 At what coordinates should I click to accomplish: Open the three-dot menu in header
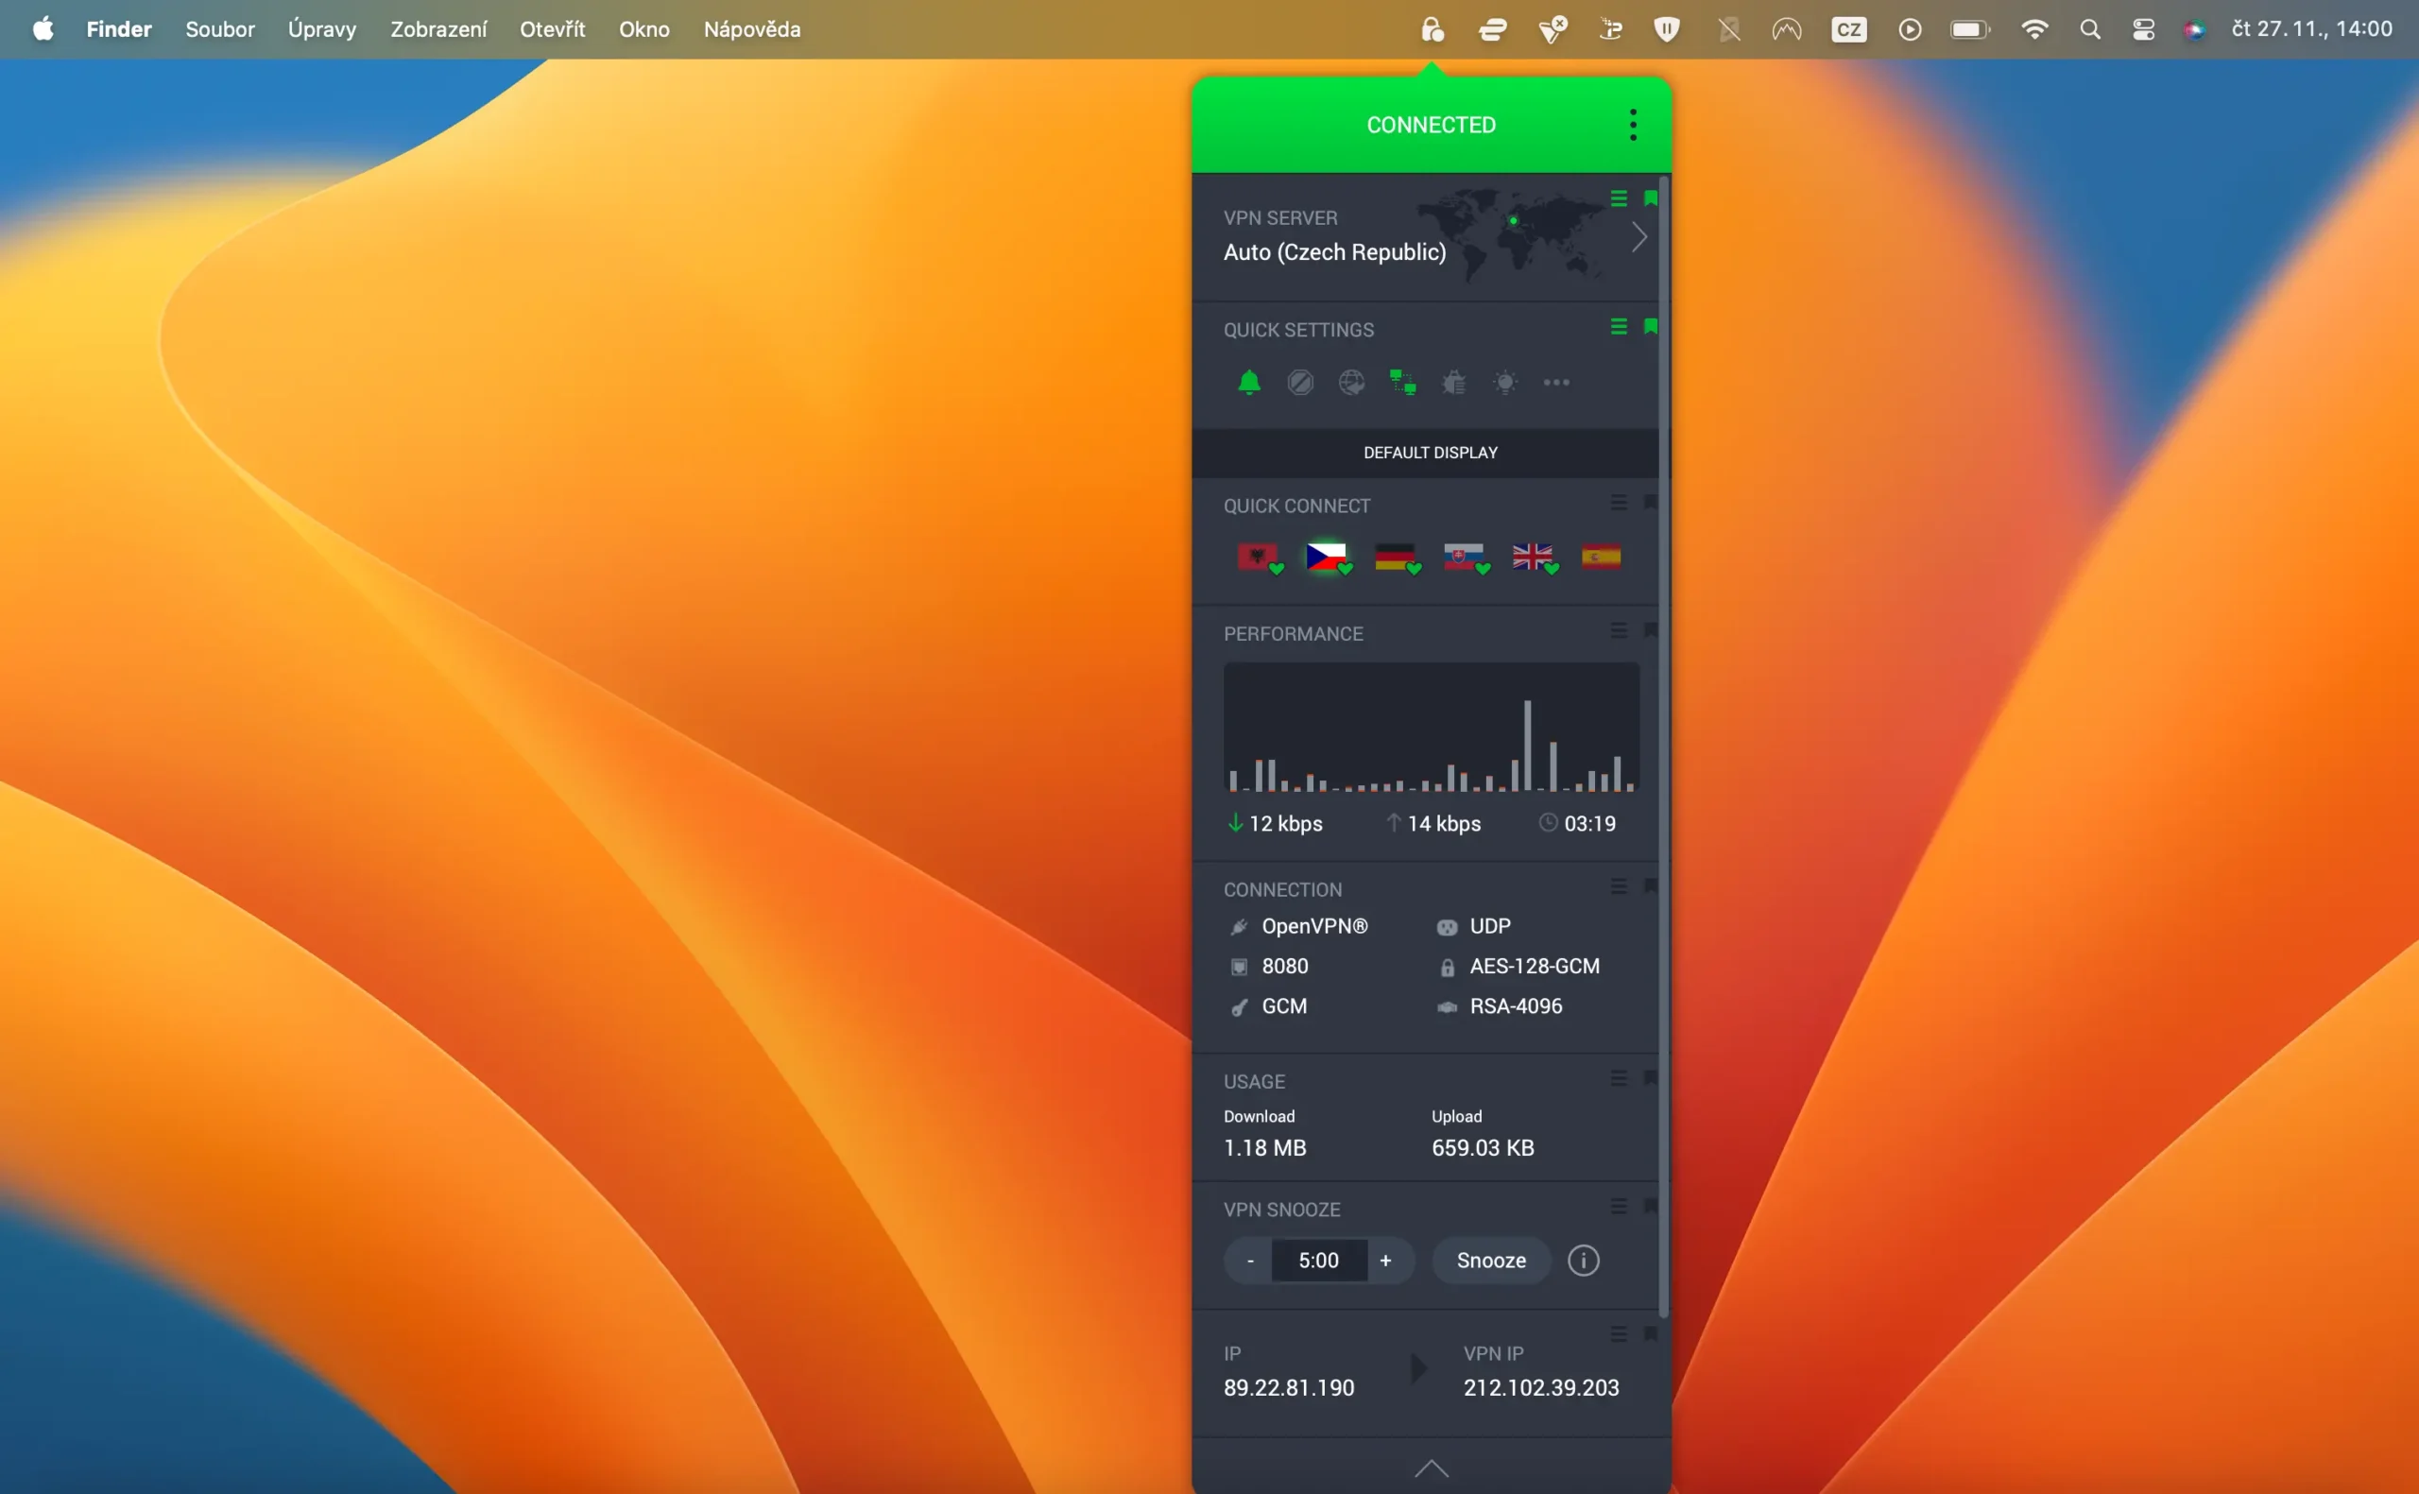click(1634, 125)
